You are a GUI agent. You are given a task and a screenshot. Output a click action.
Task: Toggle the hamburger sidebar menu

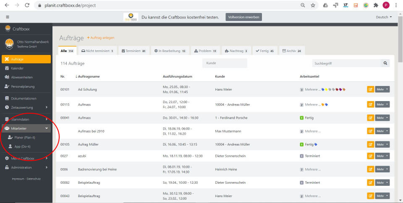tap(8, 17)
